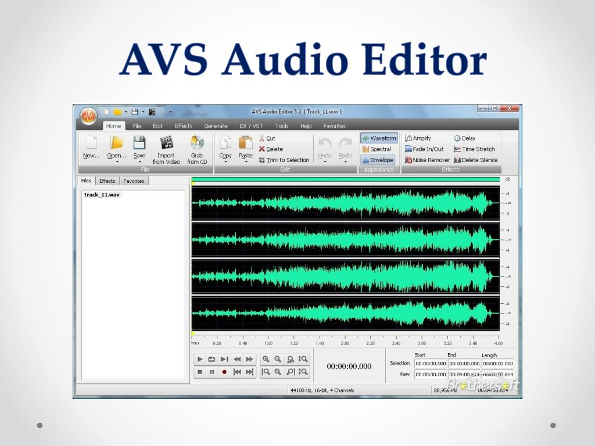
Task: Open the AVS orb application menu
Action: [x=89, y=116]
